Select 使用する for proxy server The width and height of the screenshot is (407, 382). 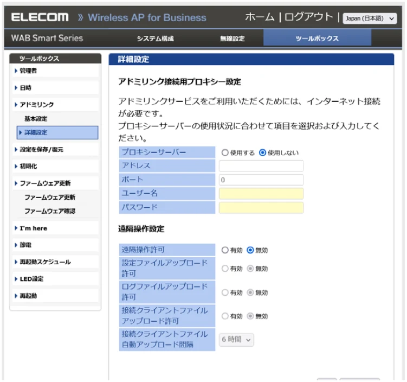(225, 152)
